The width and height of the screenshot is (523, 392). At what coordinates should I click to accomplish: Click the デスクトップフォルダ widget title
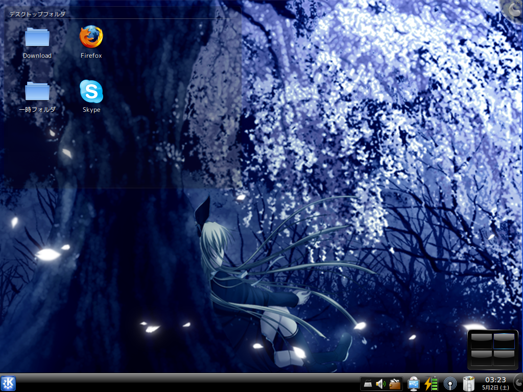(37, 14)
